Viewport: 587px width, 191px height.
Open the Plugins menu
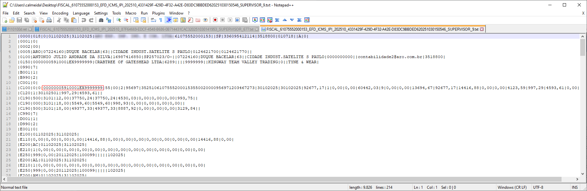click(x=158, y=13)
